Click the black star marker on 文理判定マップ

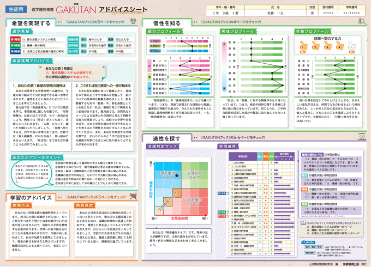click(177, 175)
